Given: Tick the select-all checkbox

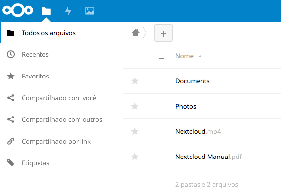Looking at the screenshot, I should (x=161, y=56).
